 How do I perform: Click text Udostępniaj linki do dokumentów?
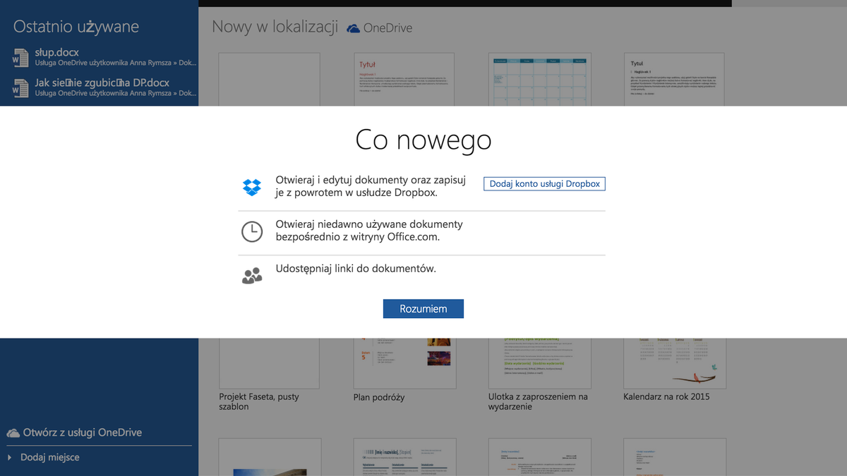click(x=356, y=269)
